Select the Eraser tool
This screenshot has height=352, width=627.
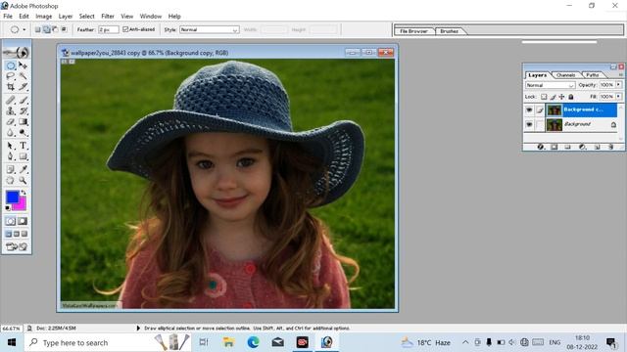pos(11,121)
